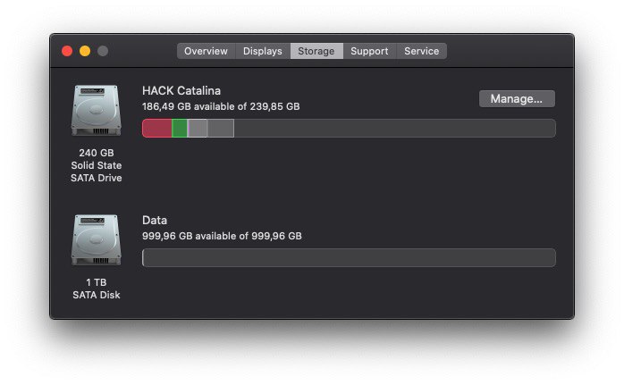Close the About This Mac window
Viewport: 624px width, 385px height.
tap(67, 51)
